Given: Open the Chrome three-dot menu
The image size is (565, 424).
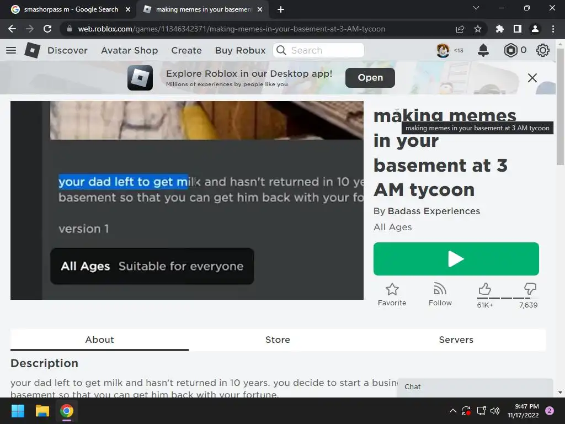Looking at the screenshot, I should [553, 29].
